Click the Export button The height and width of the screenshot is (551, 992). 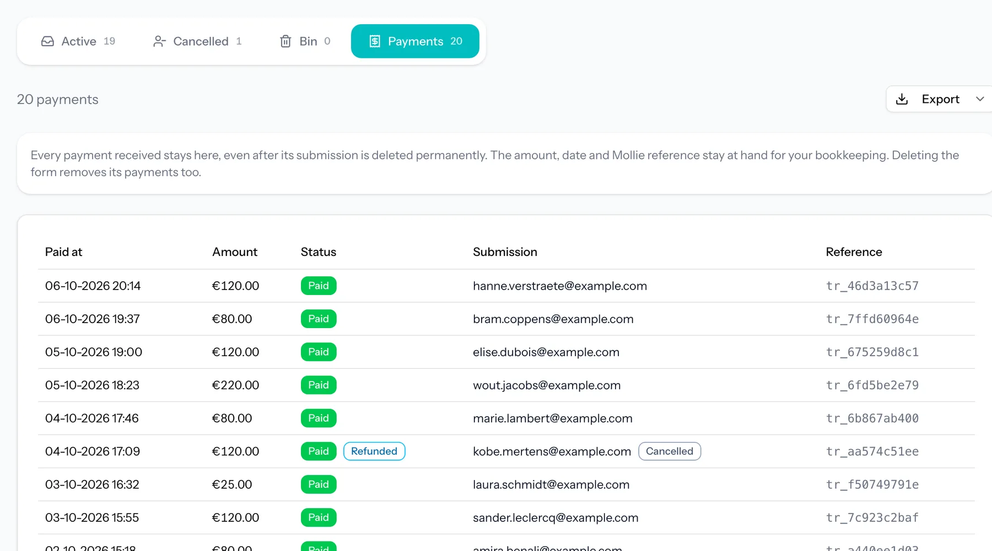(x=939, y=99)
